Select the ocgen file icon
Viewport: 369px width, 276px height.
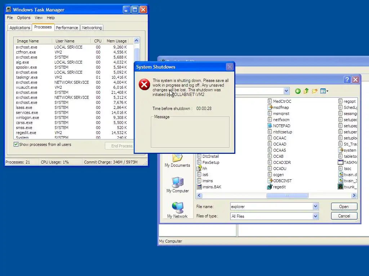270,175
